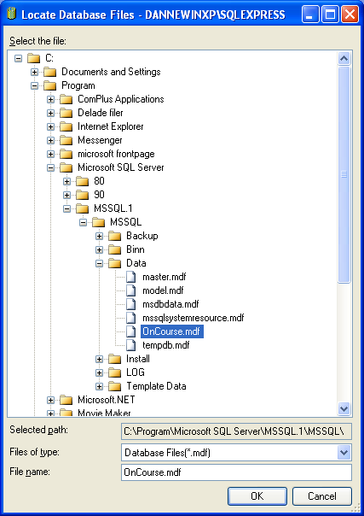Image resolution: width=364 pixels, height=516 pixels.
Task: Expand the Documents and Settings folder
Action: [x=34, y=72]
